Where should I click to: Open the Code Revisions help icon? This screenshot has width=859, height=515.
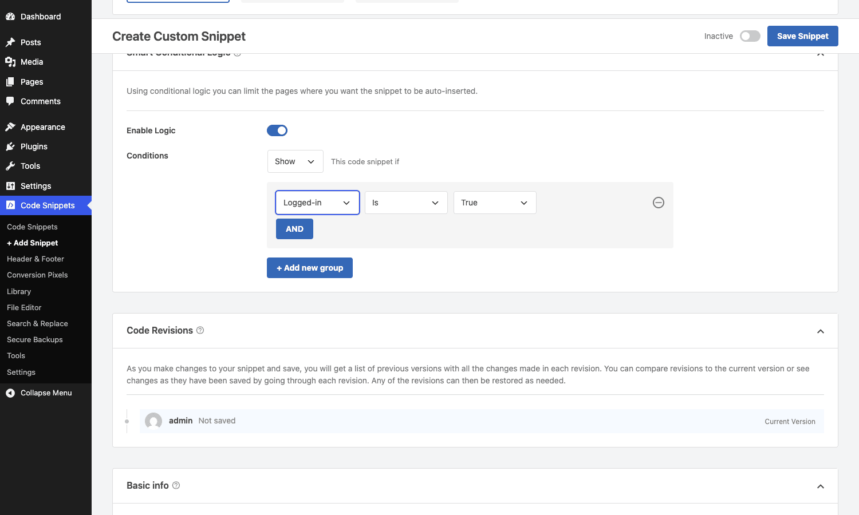200,330
